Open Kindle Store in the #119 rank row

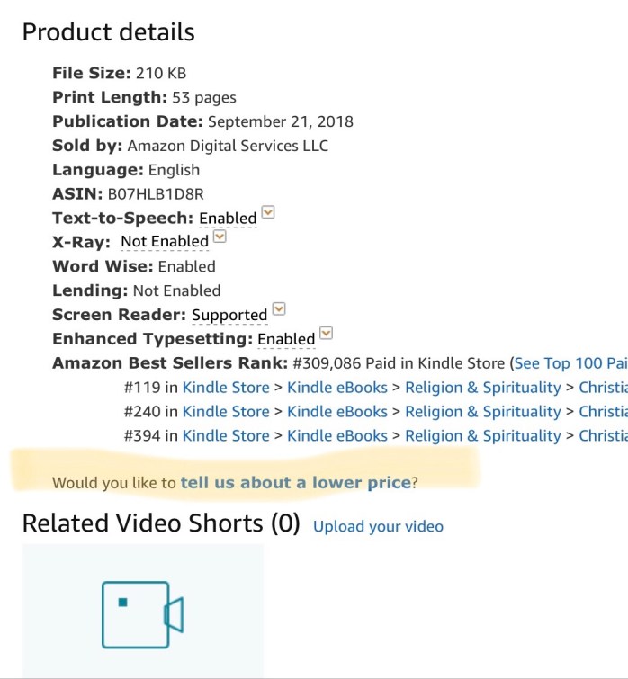click(x=226, y=388)
